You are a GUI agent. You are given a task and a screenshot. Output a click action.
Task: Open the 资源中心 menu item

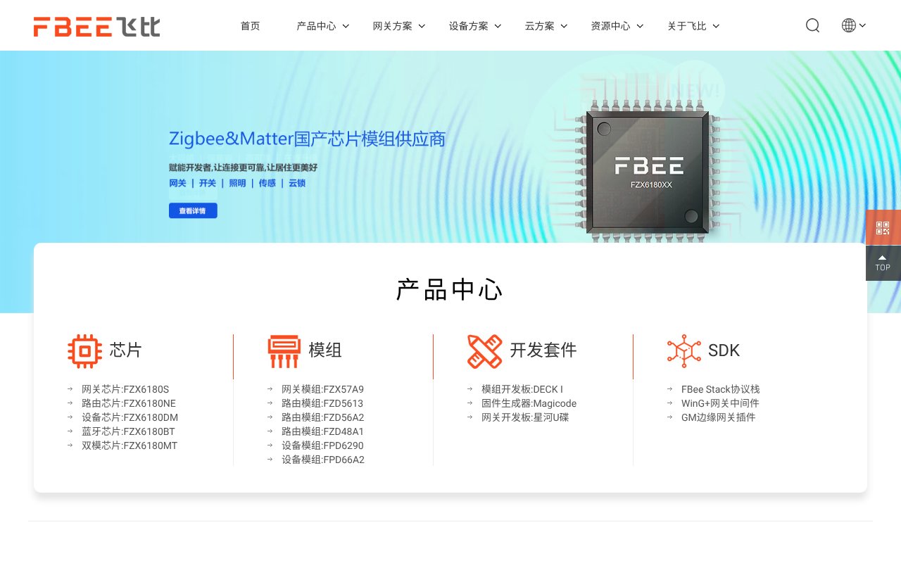pyautogui.click(x=612, y=25)
